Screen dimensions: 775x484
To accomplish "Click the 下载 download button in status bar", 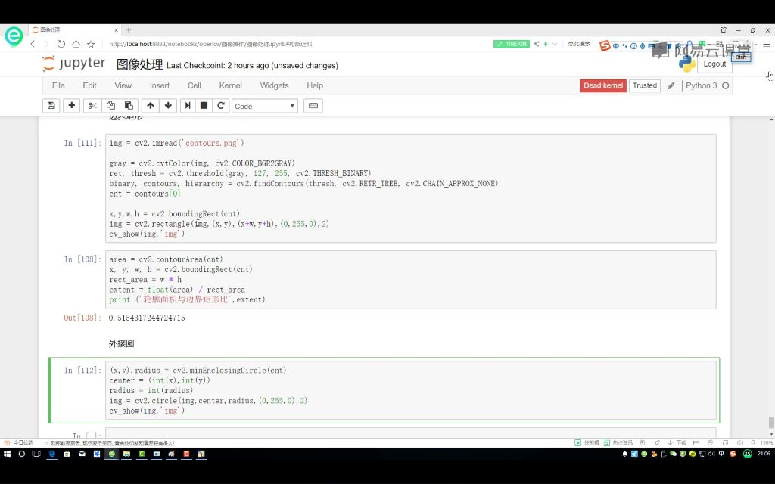I will click(677, 442).
